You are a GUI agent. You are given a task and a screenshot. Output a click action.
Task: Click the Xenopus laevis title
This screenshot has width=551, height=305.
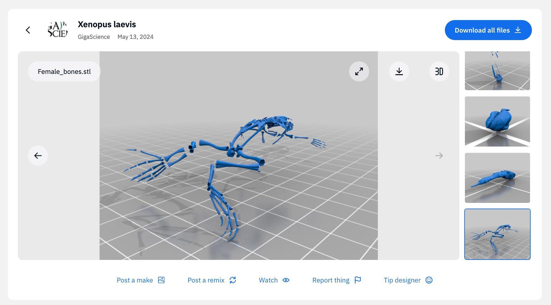tap(107, 24)
